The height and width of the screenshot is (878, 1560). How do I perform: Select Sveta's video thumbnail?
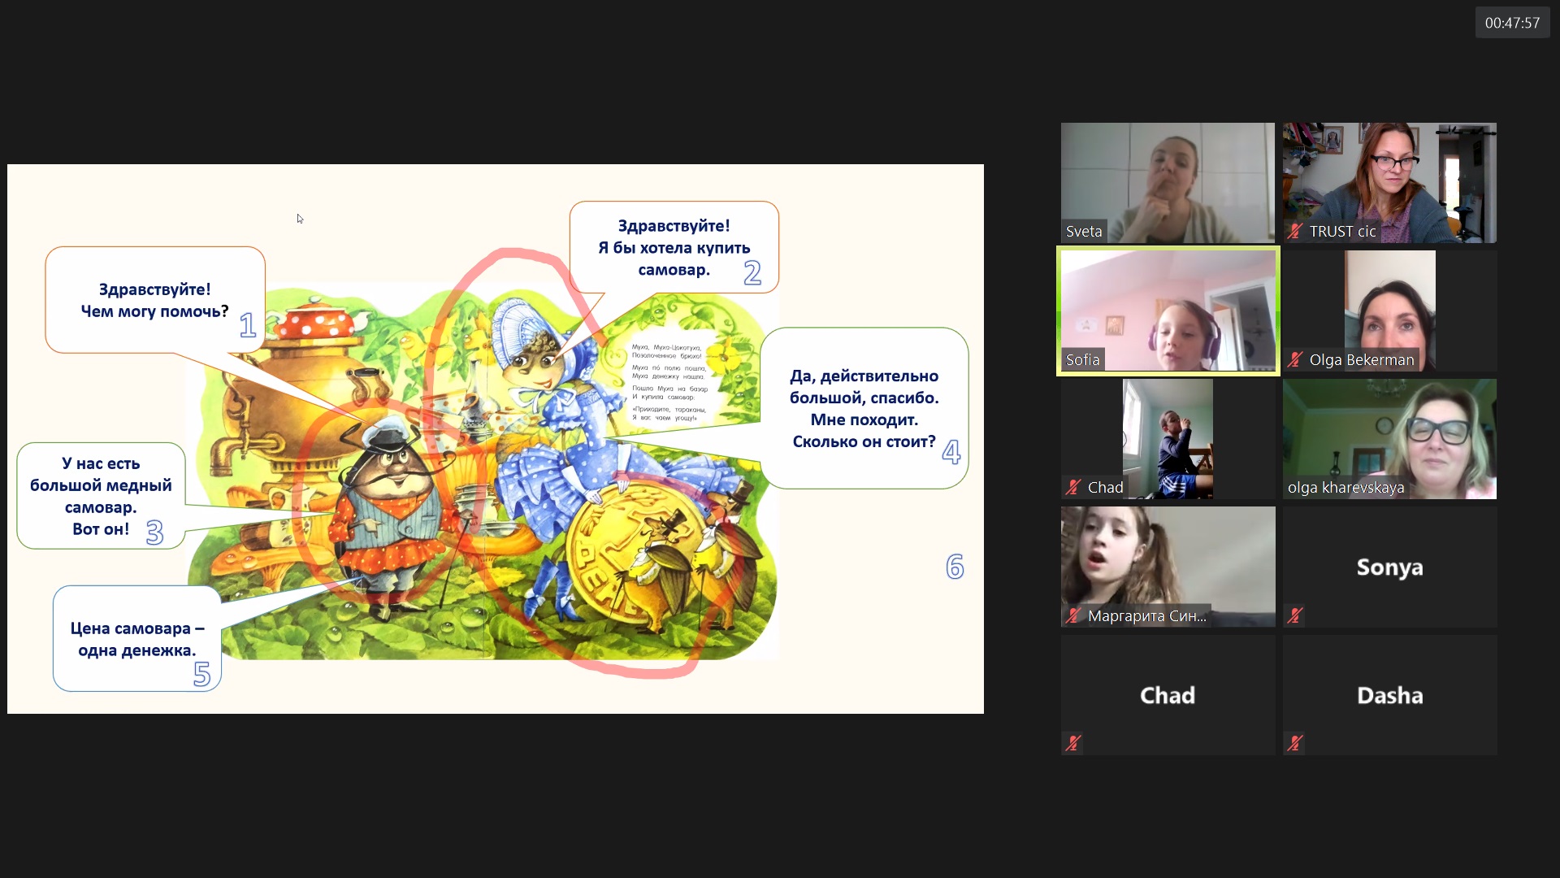click(x=1168, y=182)
